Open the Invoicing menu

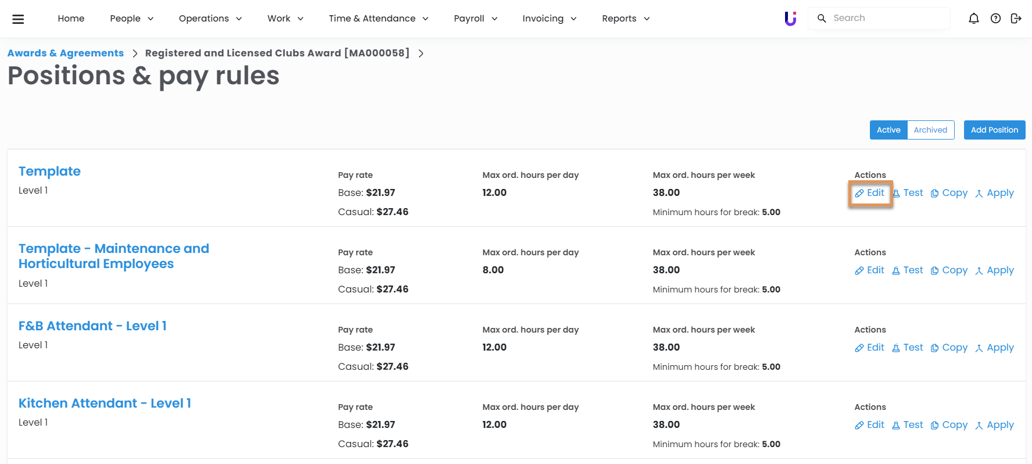click(549, 19)
